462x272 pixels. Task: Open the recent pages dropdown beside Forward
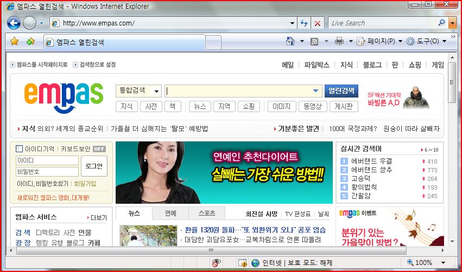pos(42,23)
